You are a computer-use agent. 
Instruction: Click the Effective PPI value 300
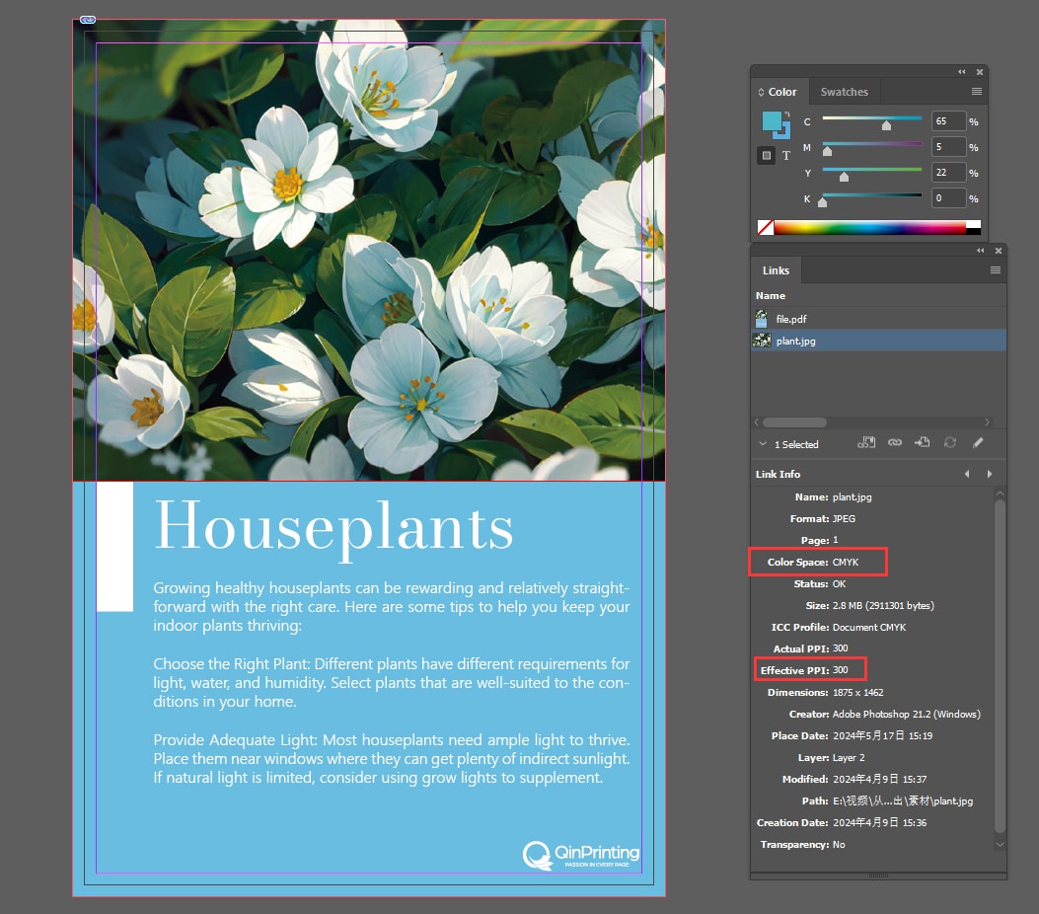tap(841, 670)
